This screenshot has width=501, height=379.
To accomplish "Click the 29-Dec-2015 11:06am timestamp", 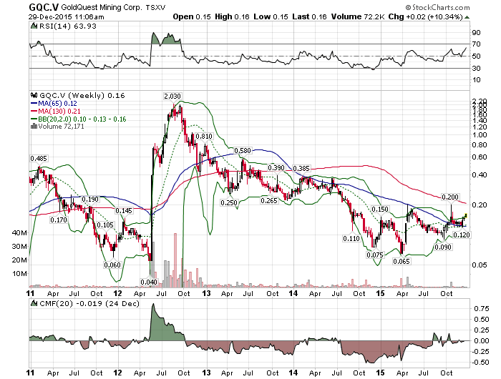I will (66, 17).
